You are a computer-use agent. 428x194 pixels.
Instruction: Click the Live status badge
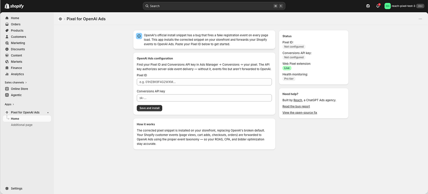[287, 68]
